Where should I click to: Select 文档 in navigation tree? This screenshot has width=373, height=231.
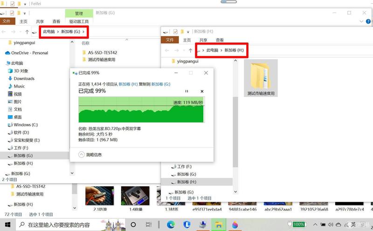(x=15, y=109)
